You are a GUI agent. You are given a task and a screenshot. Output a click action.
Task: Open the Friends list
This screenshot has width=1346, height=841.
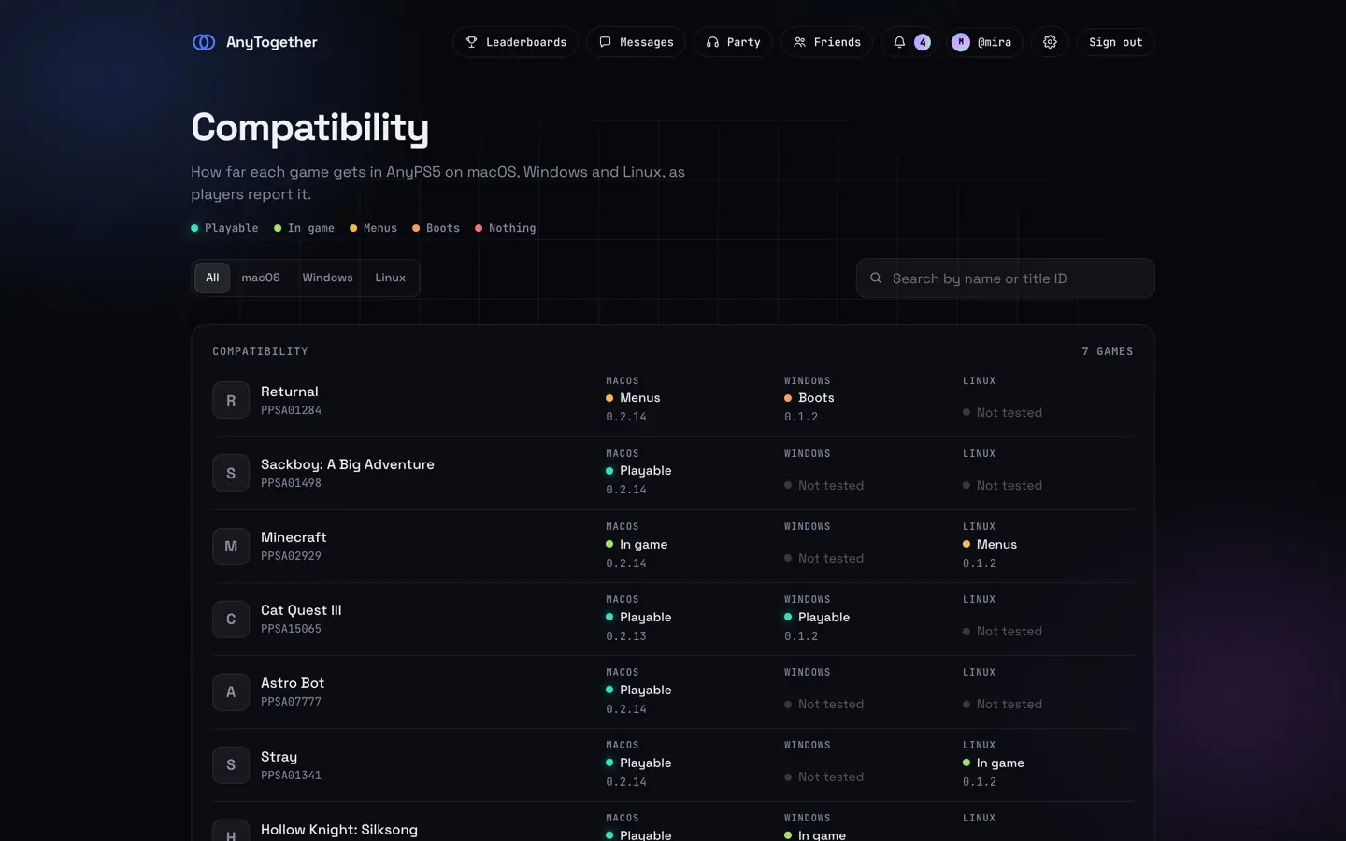tap(826, 42)
